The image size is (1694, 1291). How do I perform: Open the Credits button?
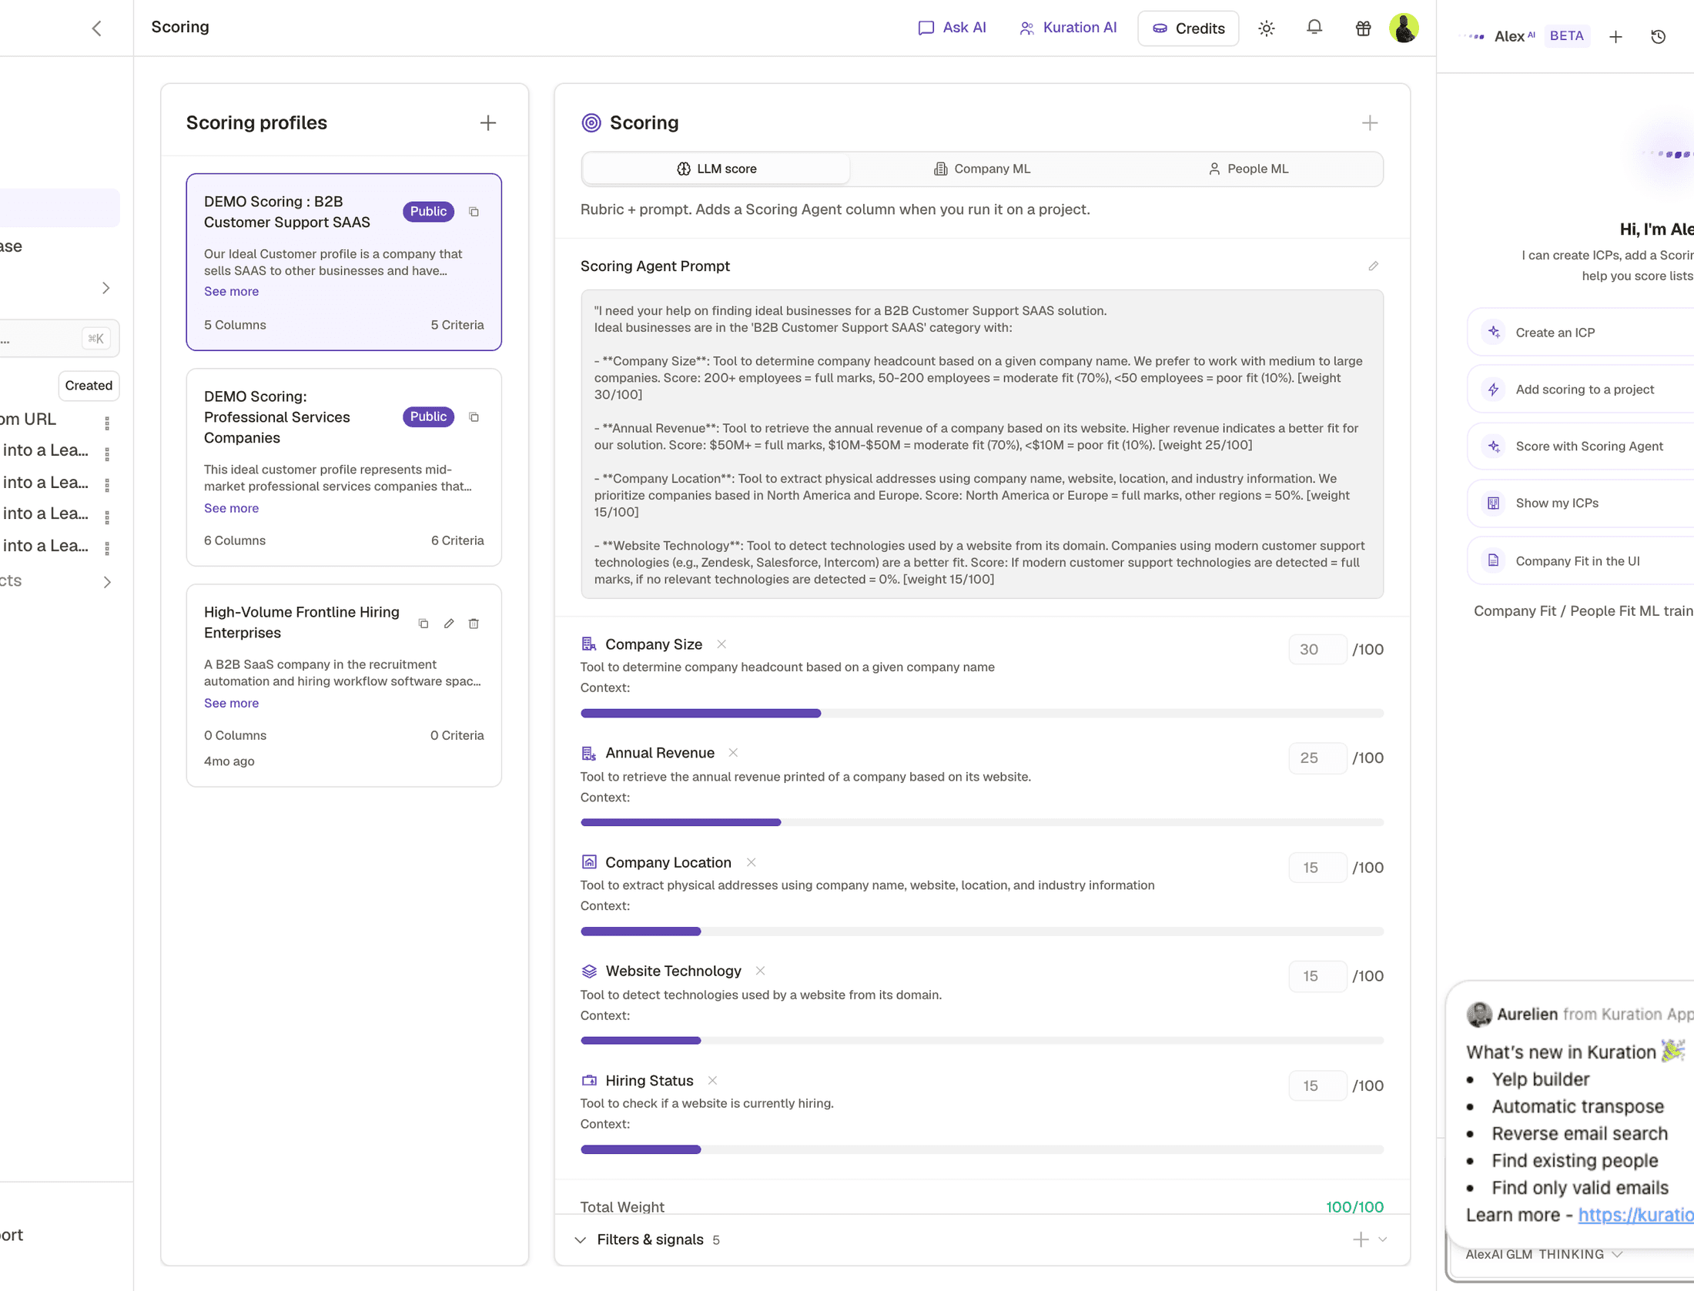[x=1188, y=28]
